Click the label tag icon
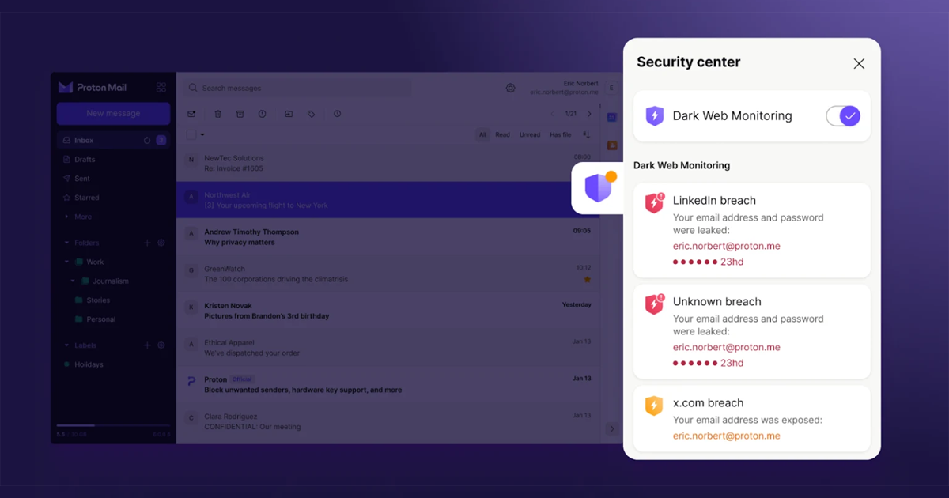The image size is (949, 498). tap(311, 114)
